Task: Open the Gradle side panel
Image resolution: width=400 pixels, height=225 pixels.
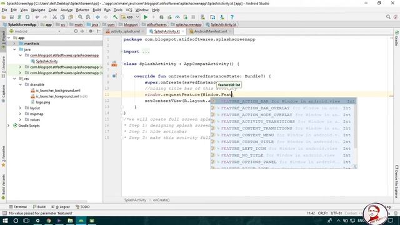Action: click(x=397, y=38)
